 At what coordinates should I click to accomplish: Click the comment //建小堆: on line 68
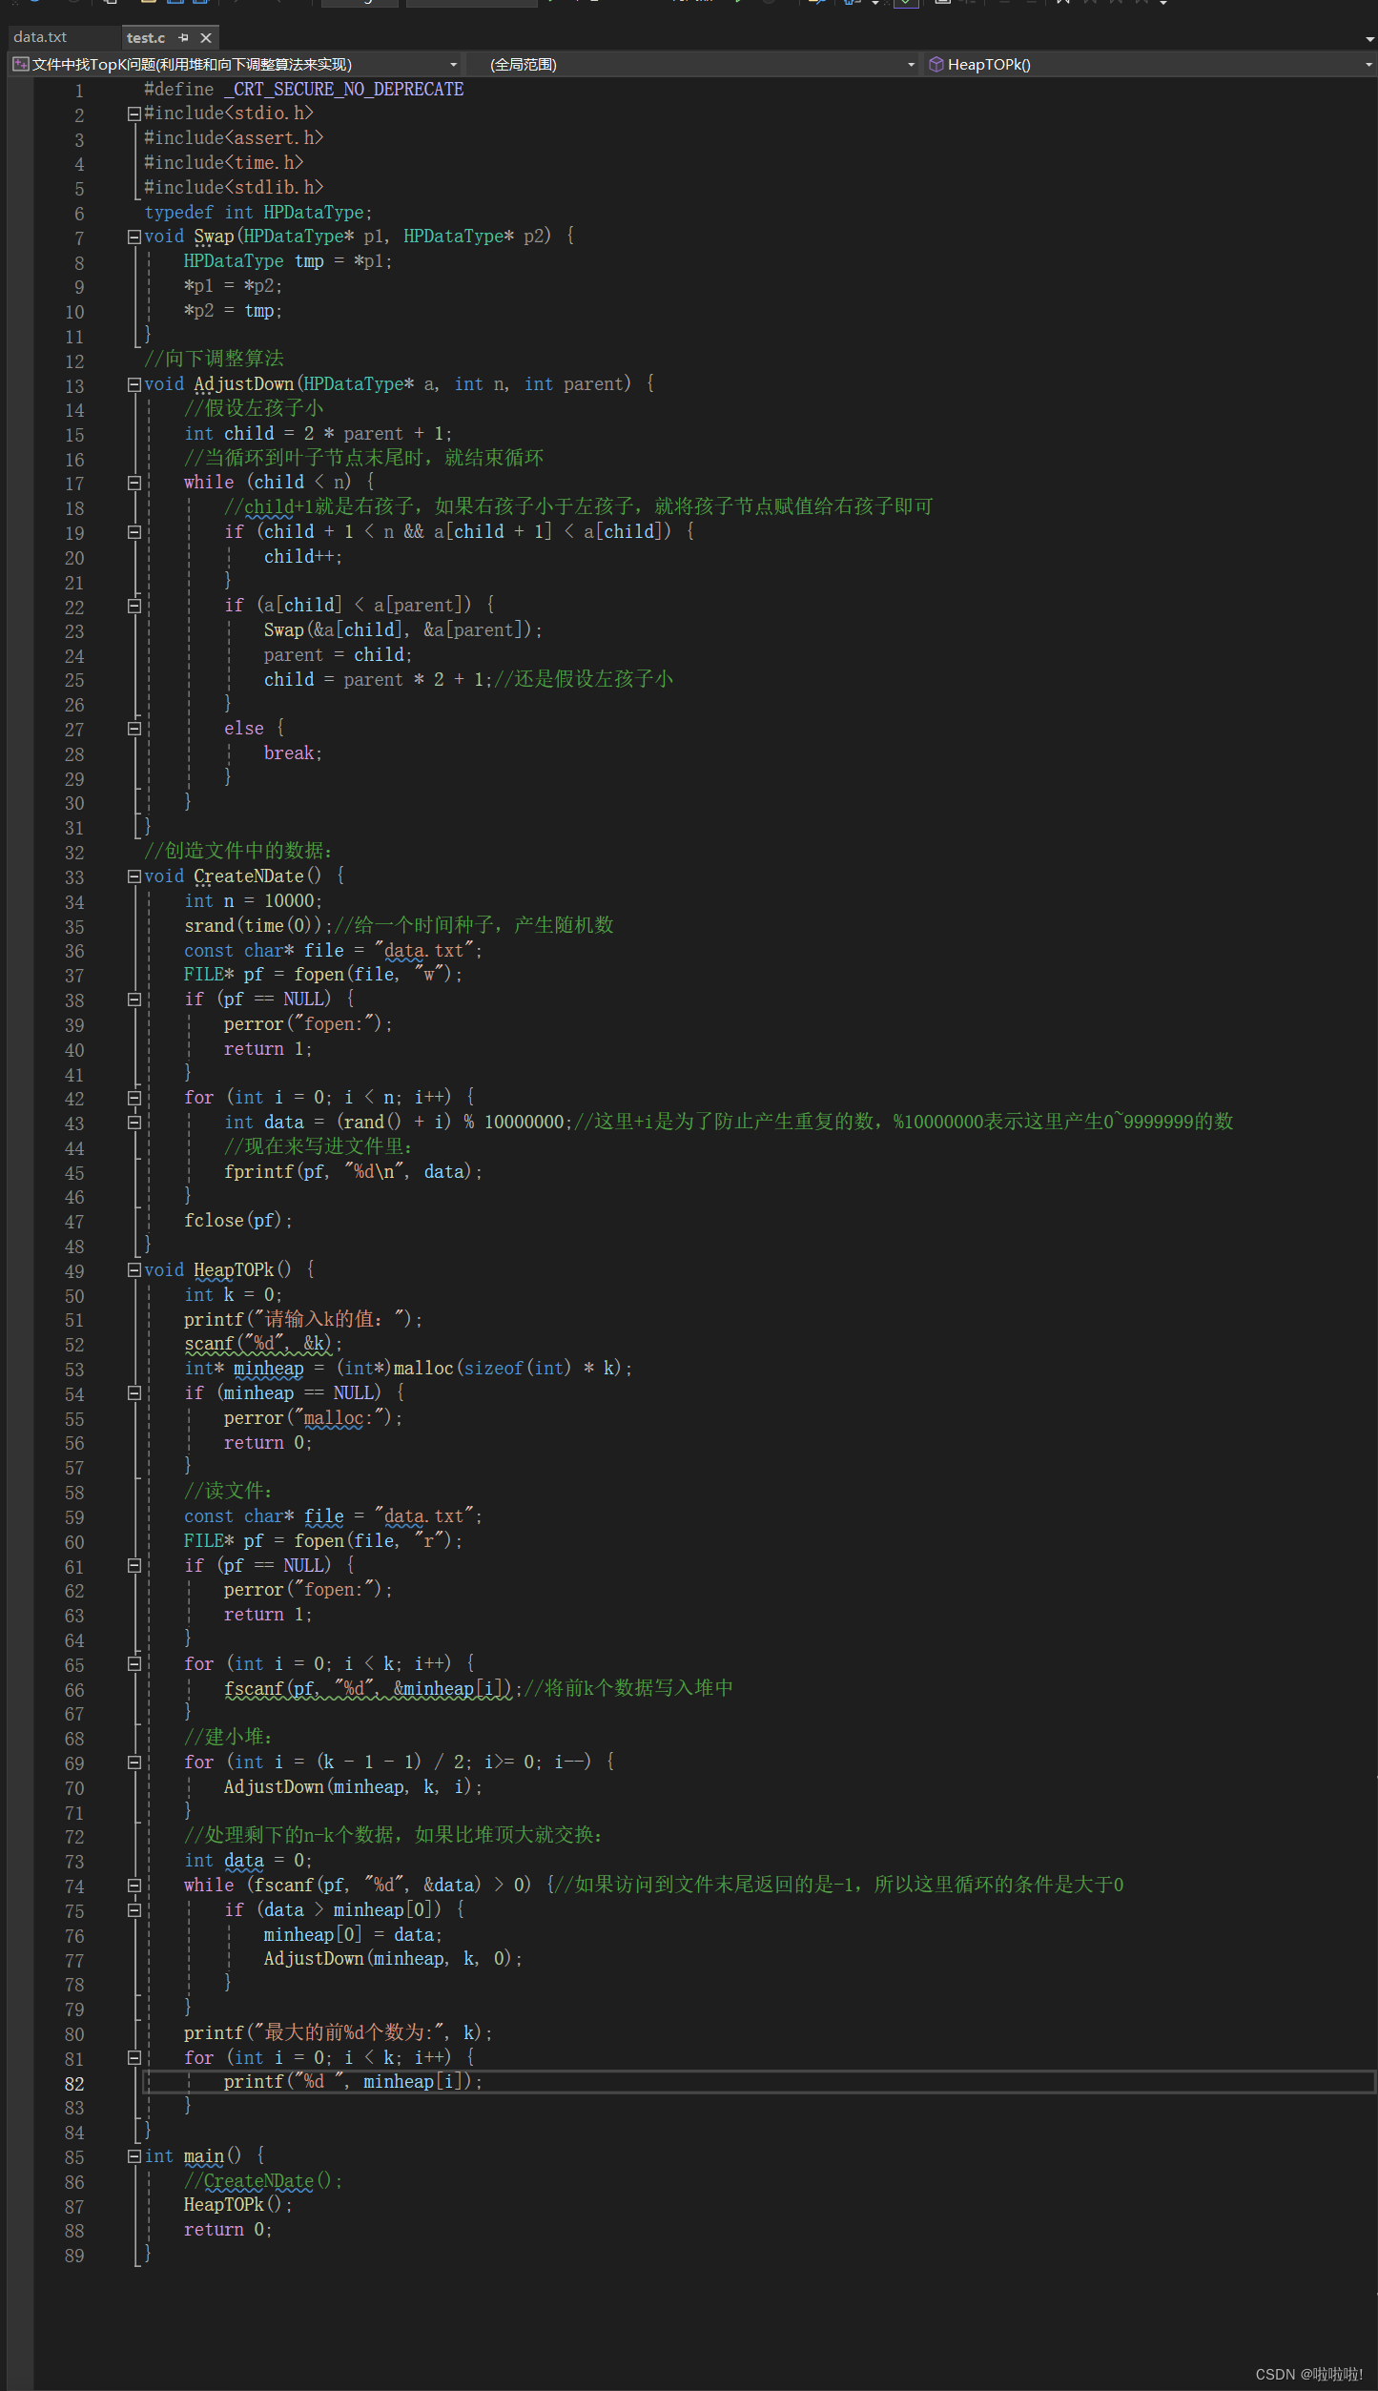point(228,1738)
